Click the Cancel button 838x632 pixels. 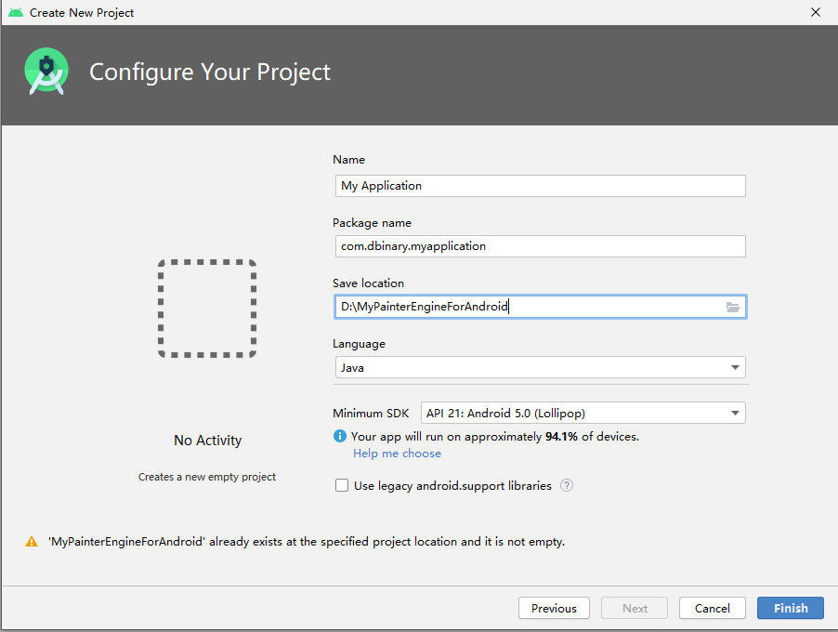click(712, 608)
